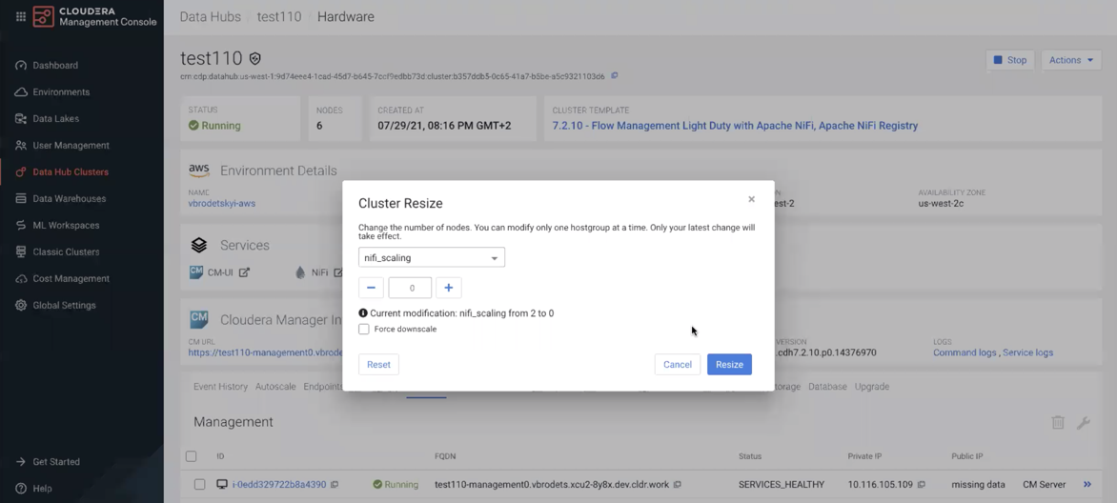Click the wrench repair icon in Management

1084,422
